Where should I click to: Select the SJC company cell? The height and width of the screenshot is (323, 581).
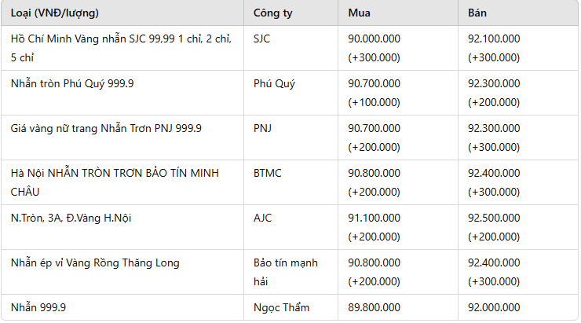(x=263, y=39)
